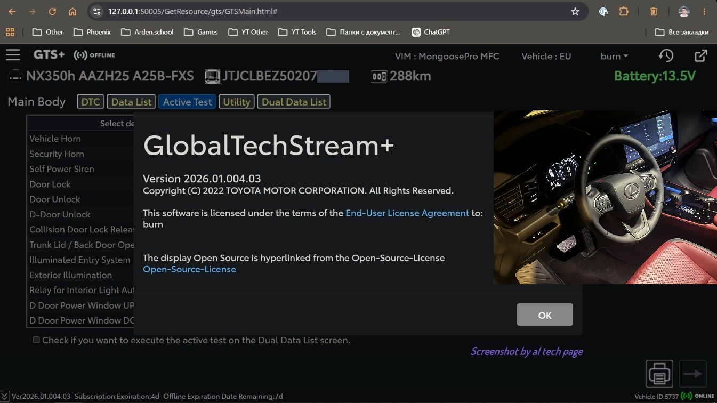Select Illuminated Entry System row
This screenshot has width=717, height=403.
point(81,260)
